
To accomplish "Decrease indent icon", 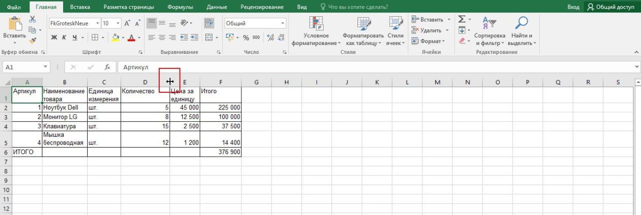I will click(x=183, y=37).
